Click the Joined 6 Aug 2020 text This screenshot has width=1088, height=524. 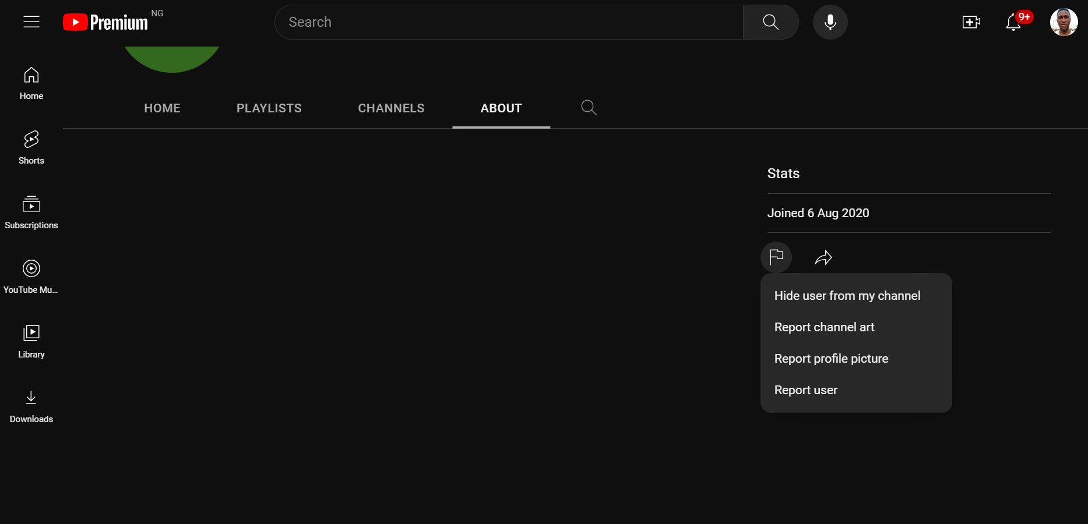click(x=818, y=213)
